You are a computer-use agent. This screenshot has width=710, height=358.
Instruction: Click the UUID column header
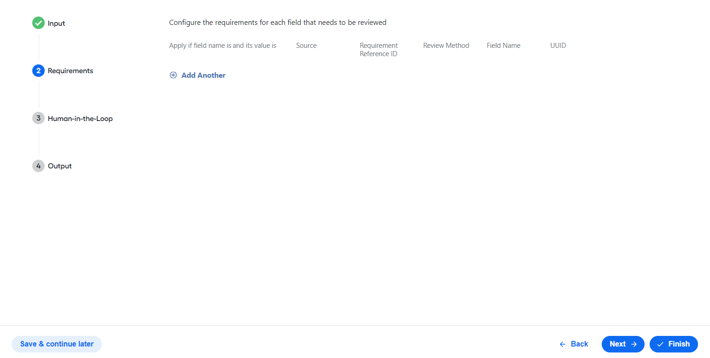coord(558,46)
